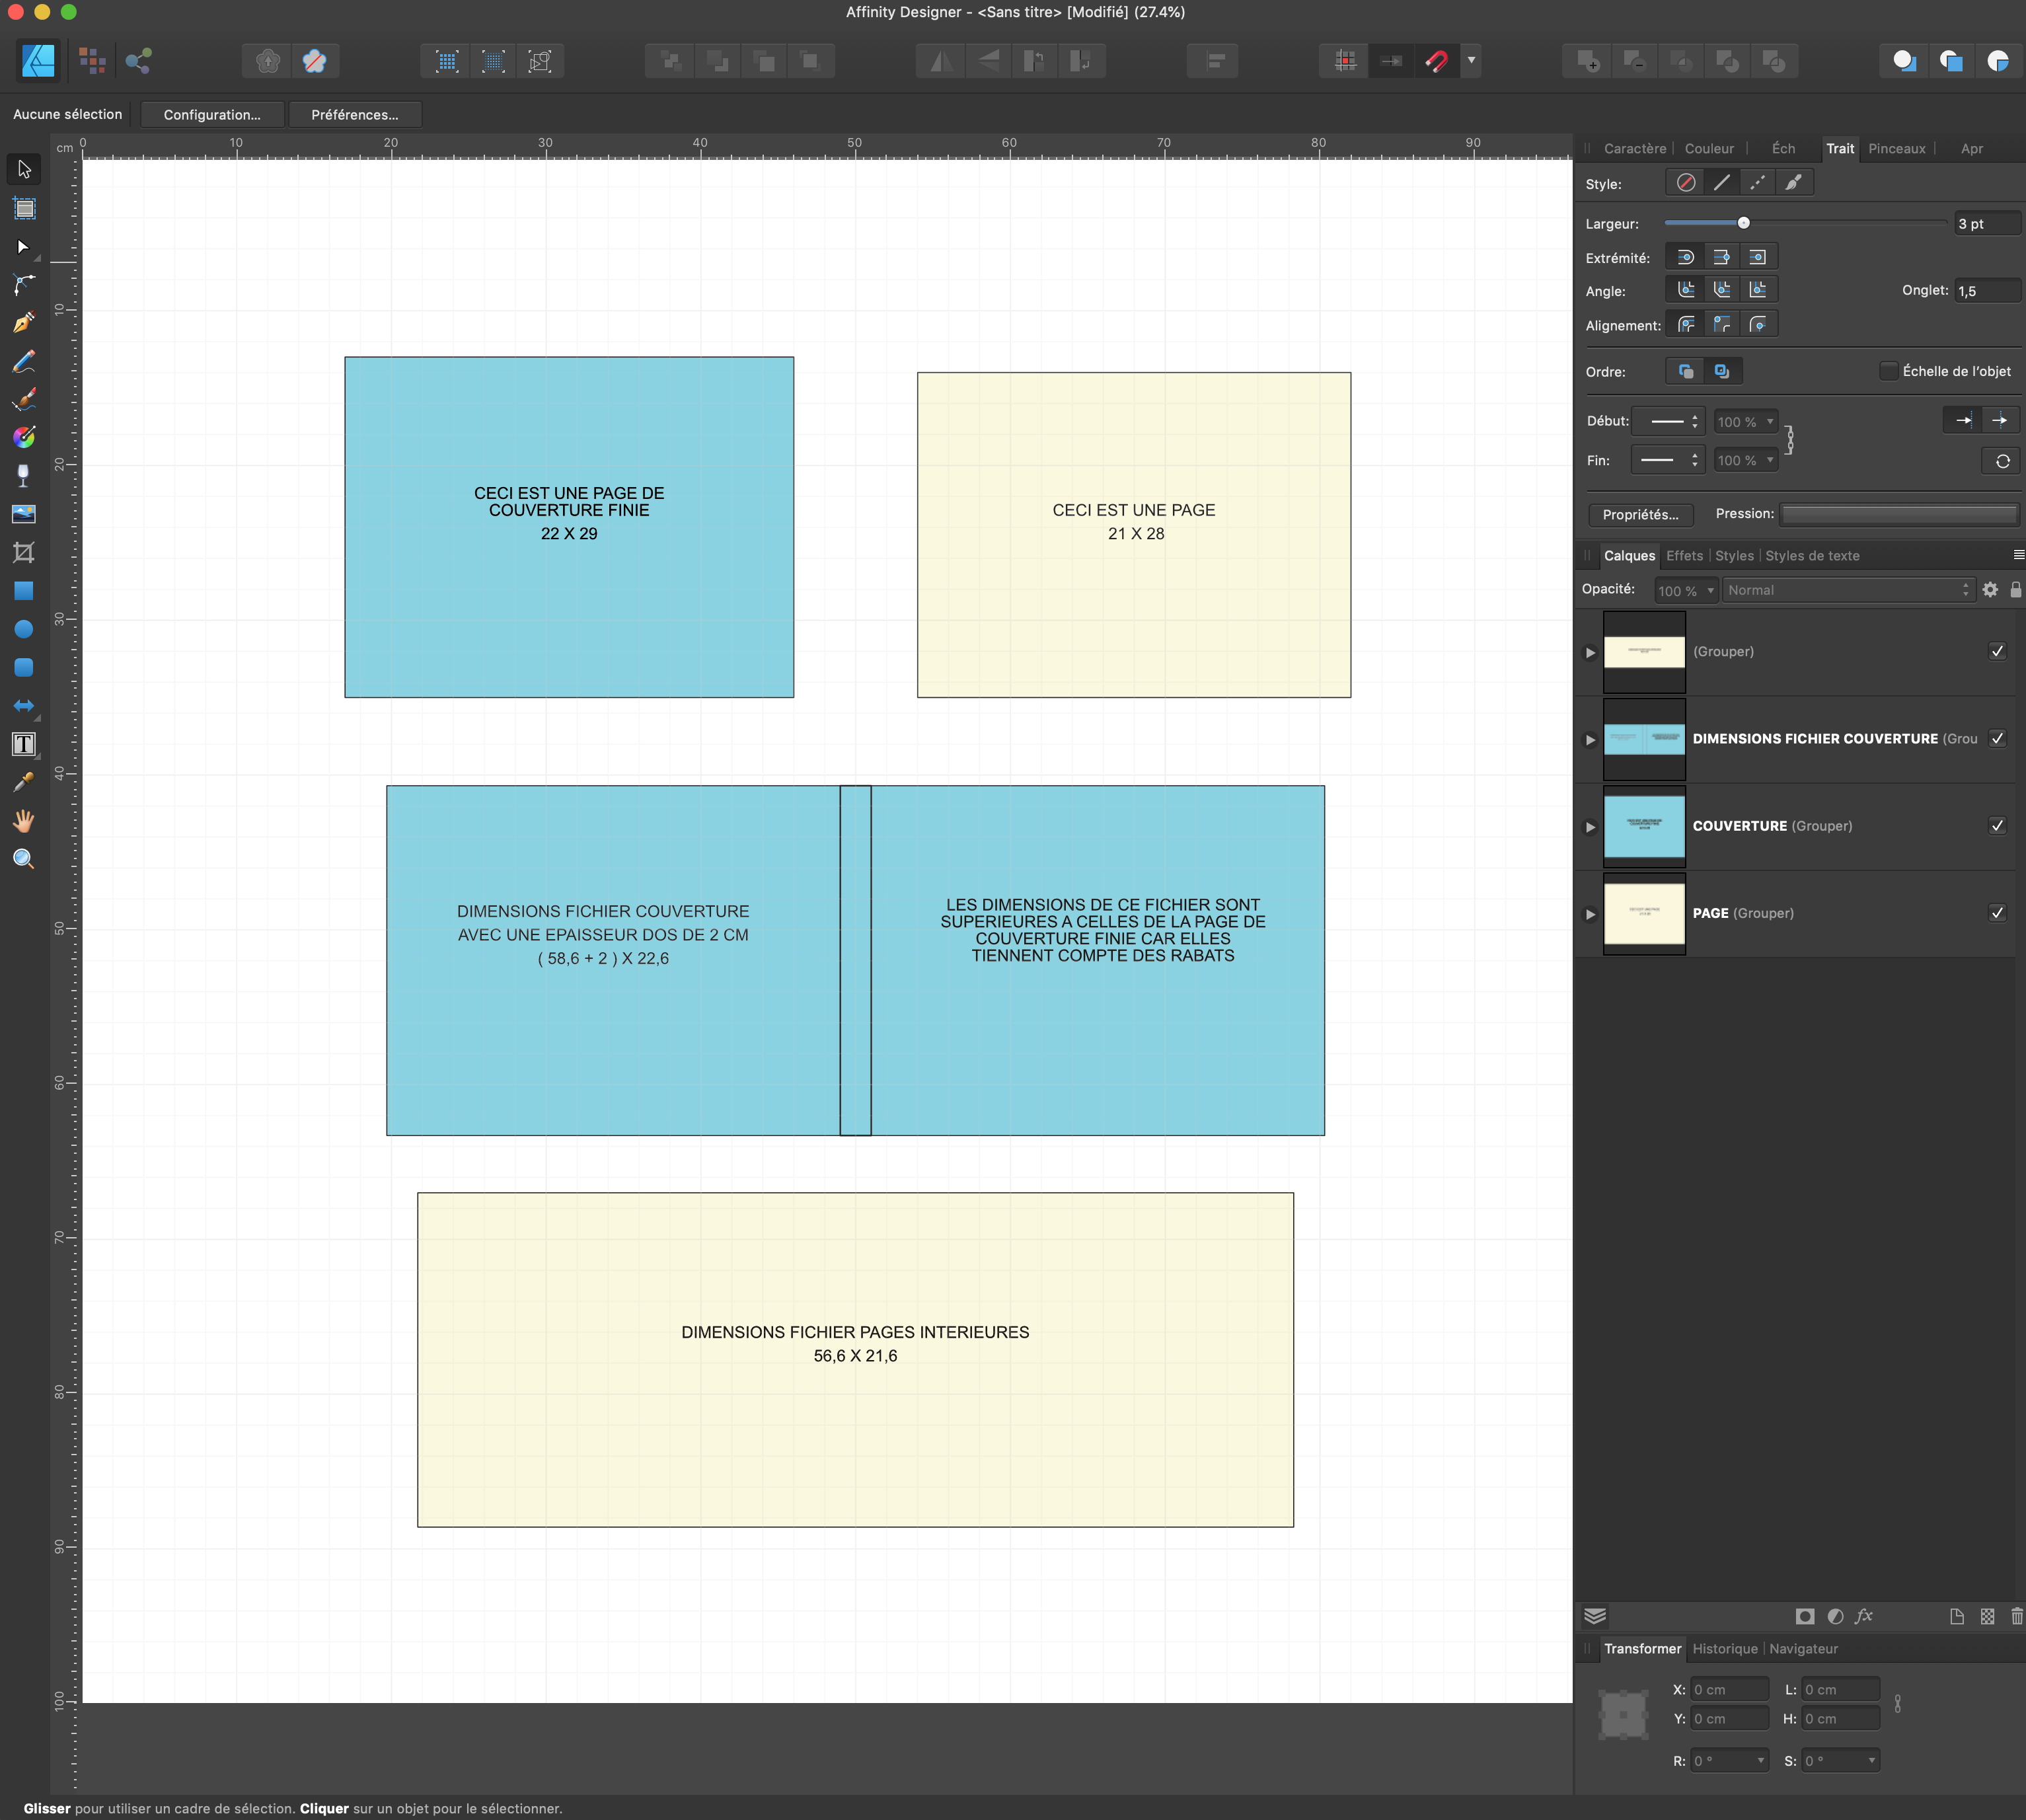Select the Node tool

[x=24, y=246]
